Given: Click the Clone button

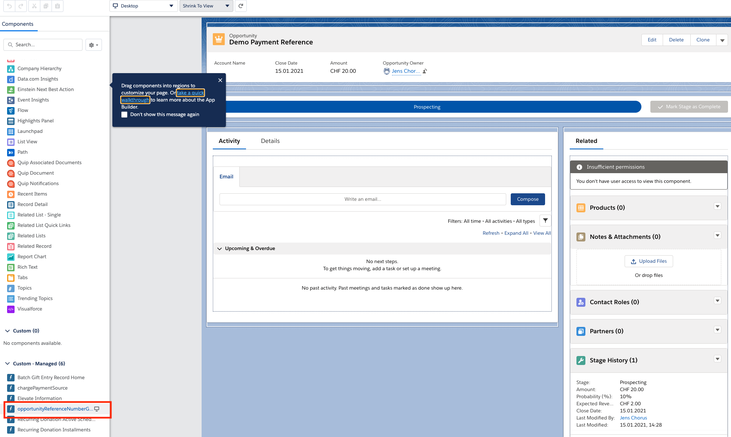Looking at the screenshot, I should [703, 40].
